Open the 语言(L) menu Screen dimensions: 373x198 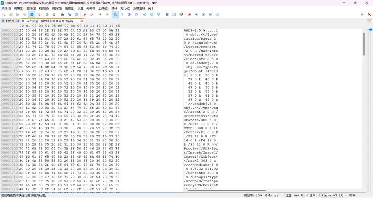(69, 8)
